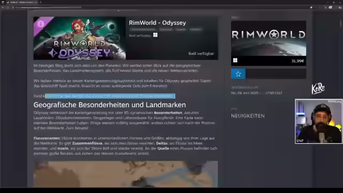Click the streamer webcam overlay
The height and width of the screenshot is (193, 343).
(x=318, y=121)
